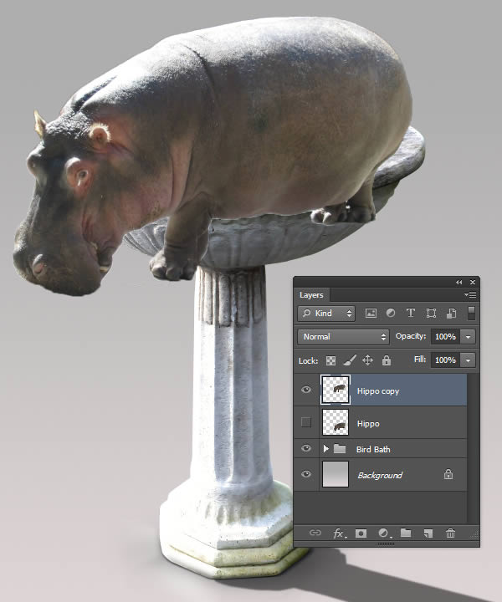The width and height of the screenshot is (502, 602).
Task: Create a new group folder icon
Action: click(406, 533)
